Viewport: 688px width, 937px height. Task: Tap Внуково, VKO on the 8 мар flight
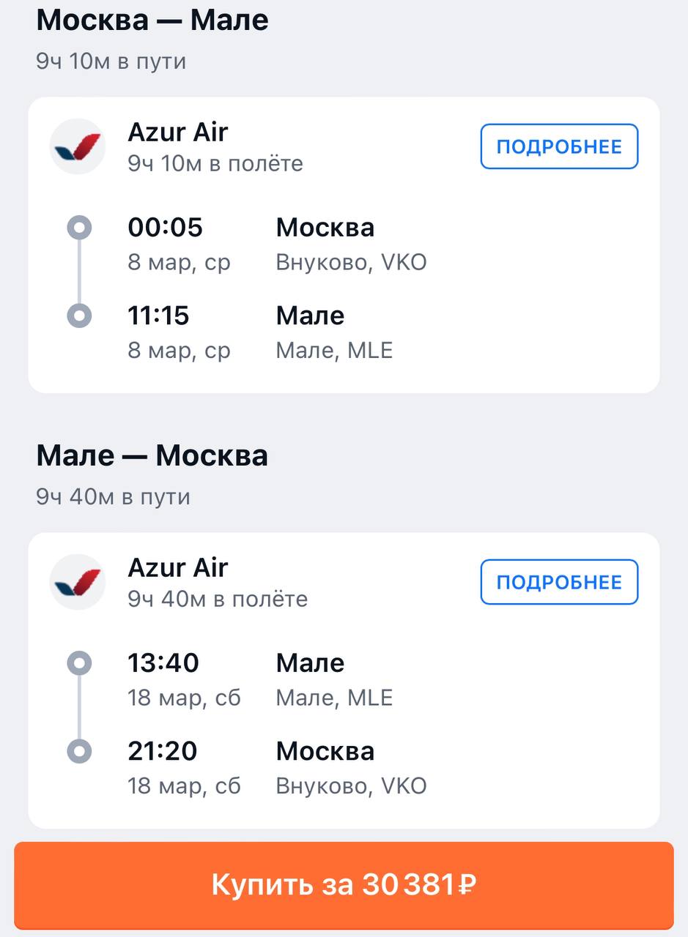click(351, 262)
